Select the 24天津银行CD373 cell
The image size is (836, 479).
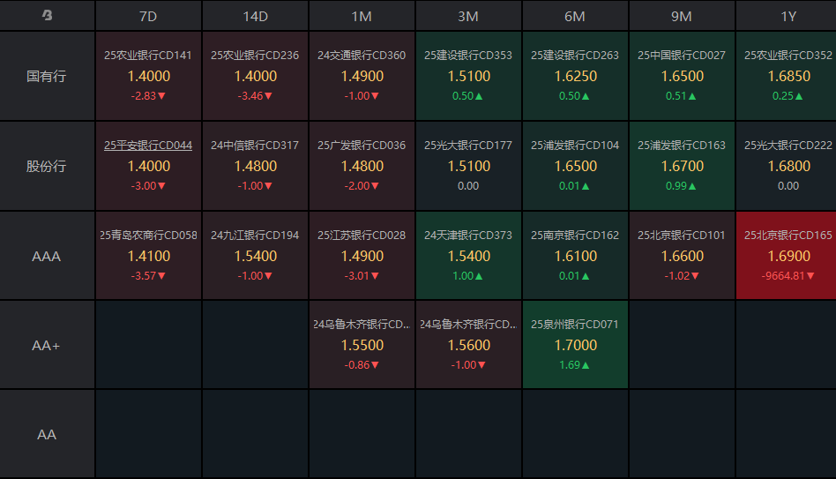(x=468, y=256)
